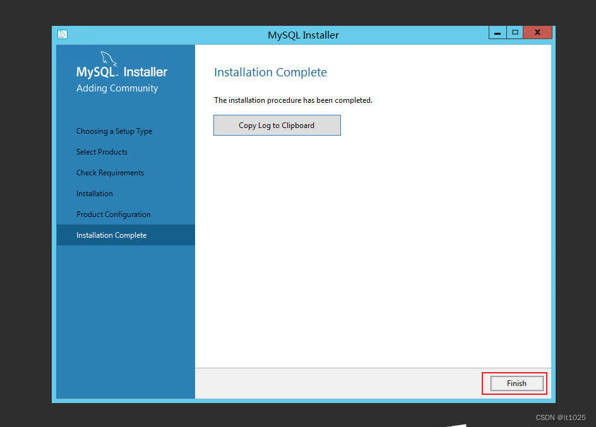
Task: Click the Adding Community subtitle
Action: (117, 88)
